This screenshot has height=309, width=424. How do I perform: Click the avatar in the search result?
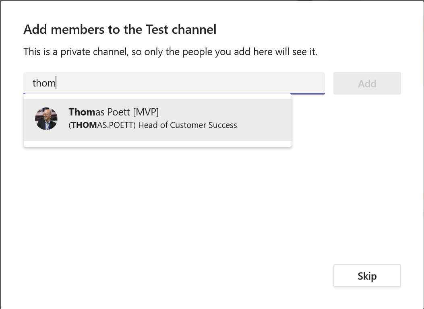pyautogui.click(x=46, y=118)
